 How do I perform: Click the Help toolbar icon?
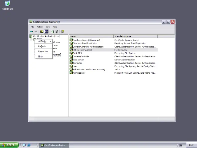click(62, 31)
